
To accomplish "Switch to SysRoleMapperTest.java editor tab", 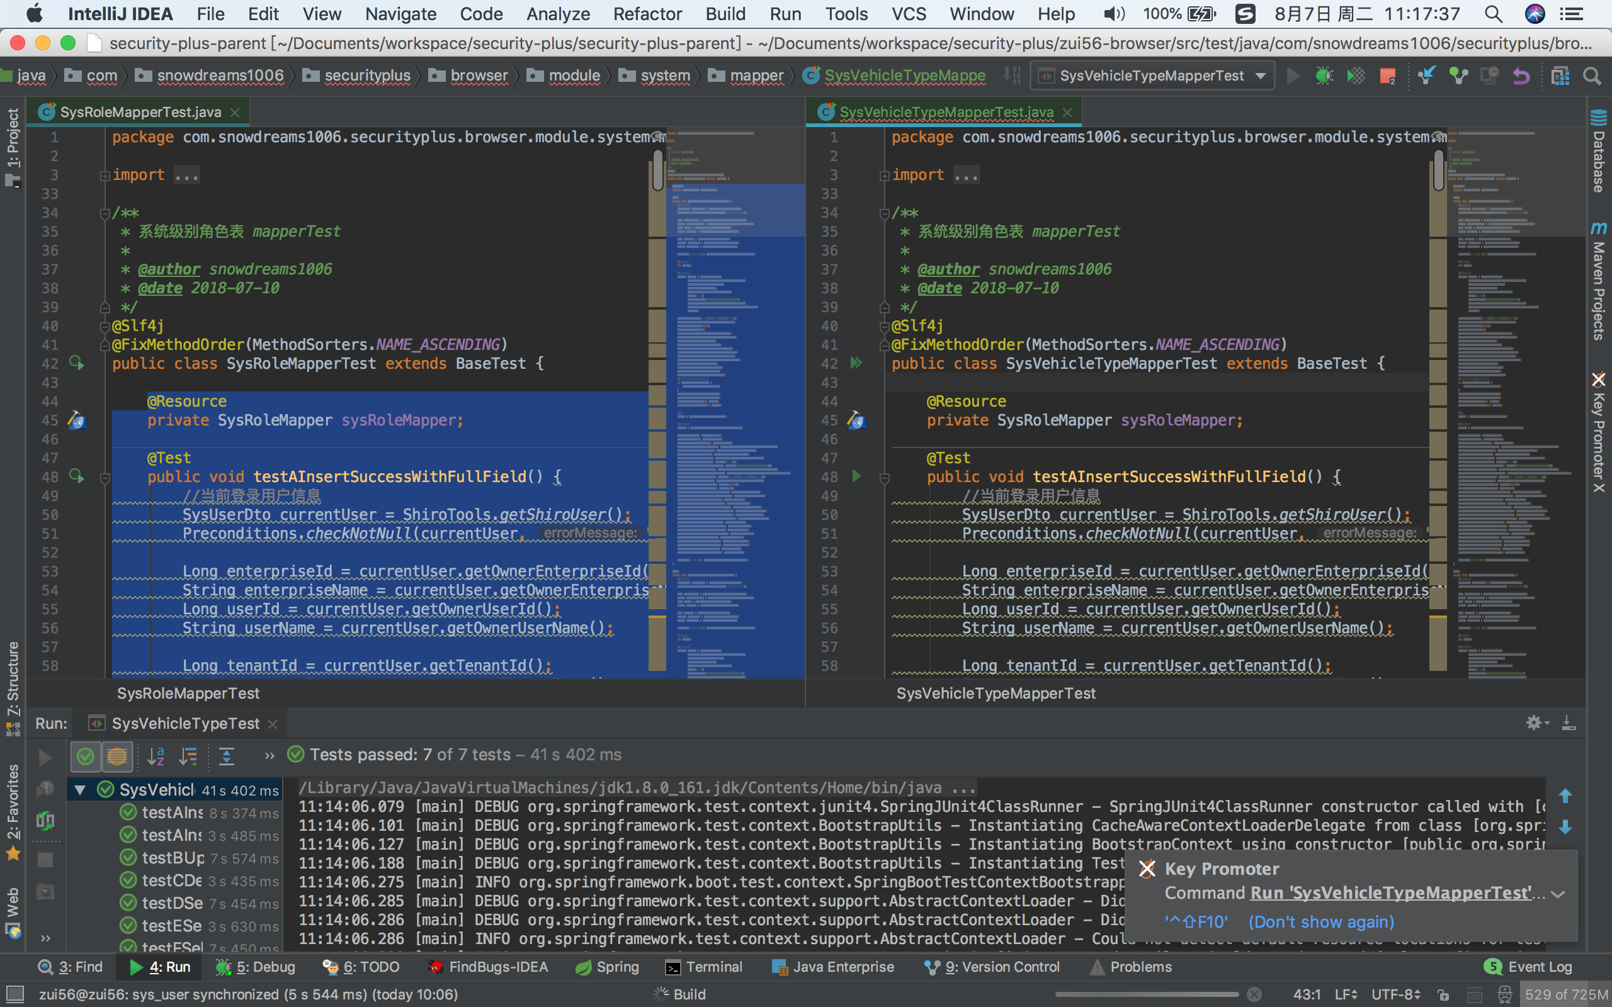I will (140, 112).
